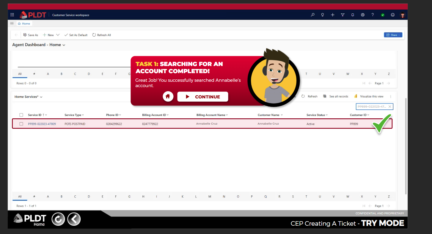Open the Customer ID column header menu
The image size is (432, 234).
pos(359,115)
